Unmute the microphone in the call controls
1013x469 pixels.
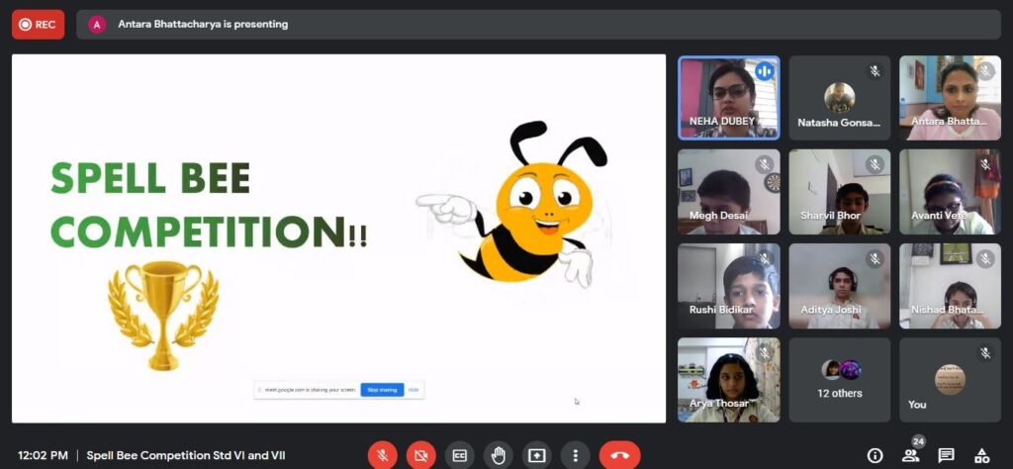tap(383, 455)
